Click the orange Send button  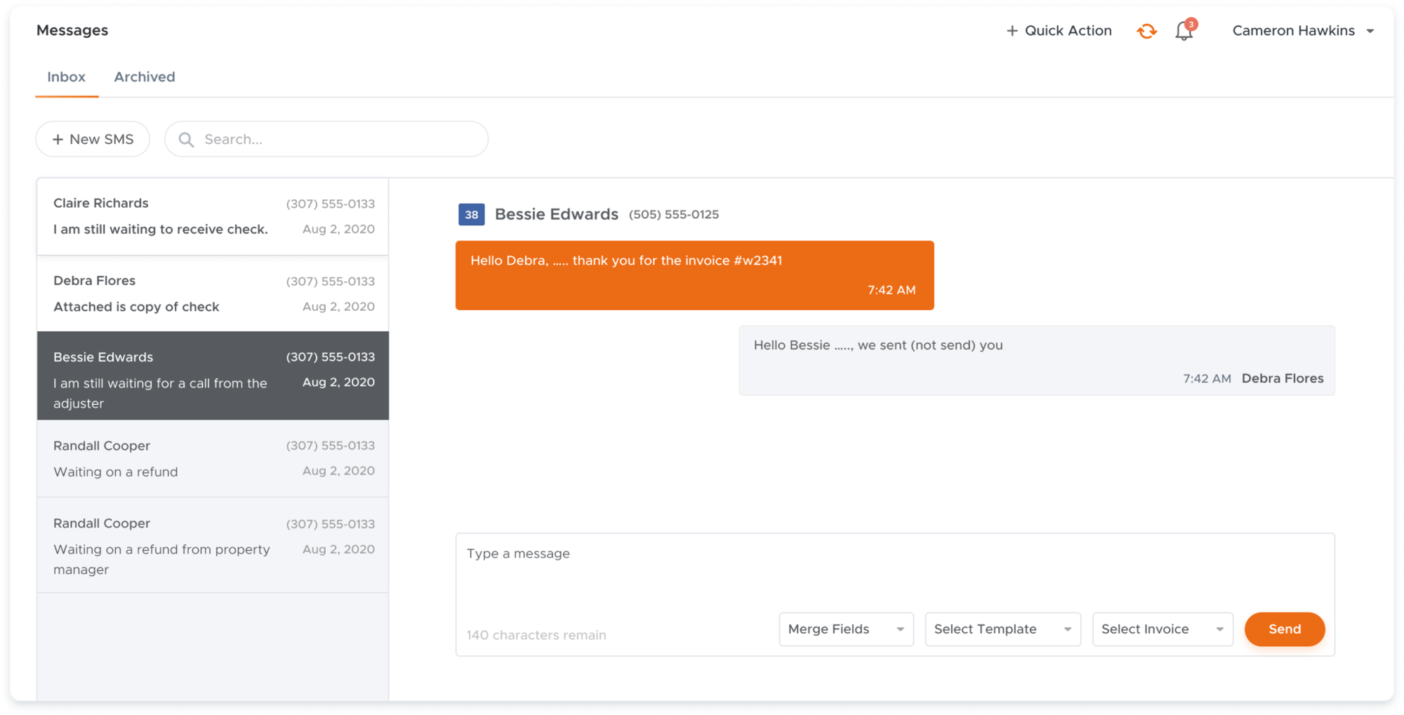tap(1285, 629)
